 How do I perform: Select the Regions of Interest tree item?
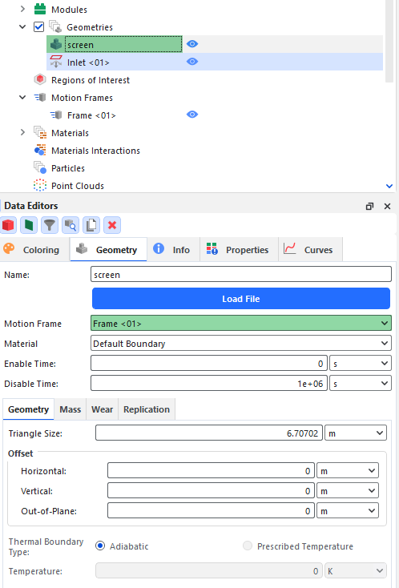tap(91, 80)
